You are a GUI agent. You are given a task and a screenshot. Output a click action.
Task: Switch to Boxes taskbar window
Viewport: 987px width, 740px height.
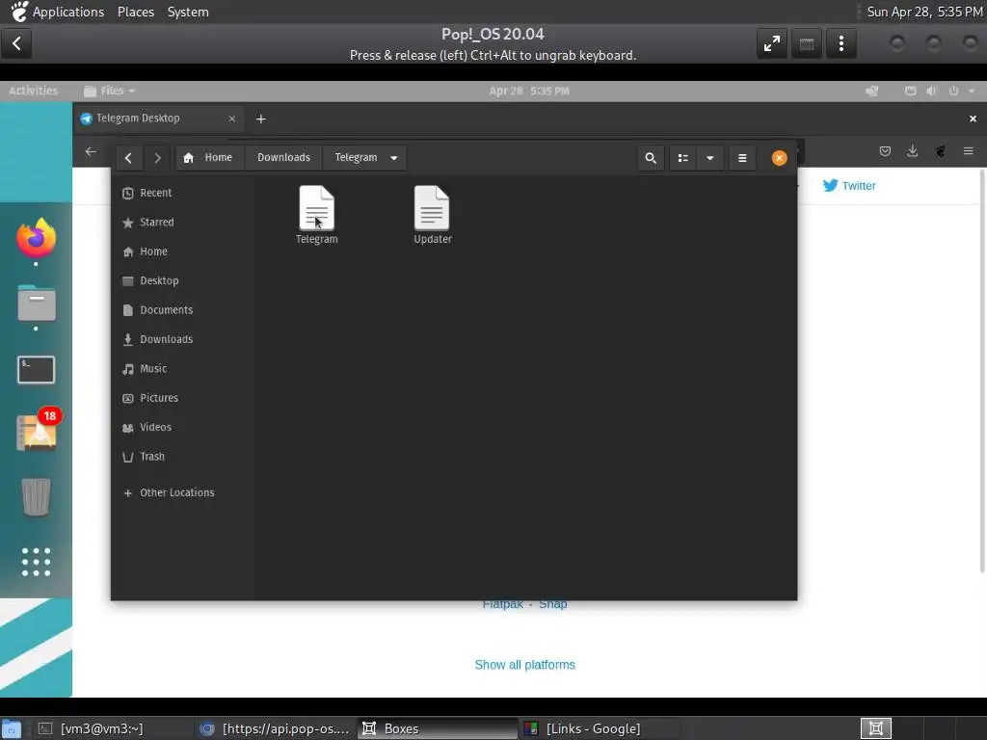[439, 728]
